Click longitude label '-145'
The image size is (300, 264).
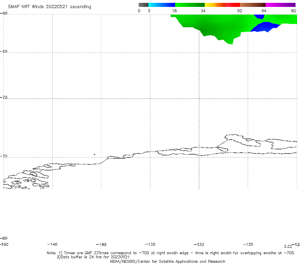click(x=52, y=244)
